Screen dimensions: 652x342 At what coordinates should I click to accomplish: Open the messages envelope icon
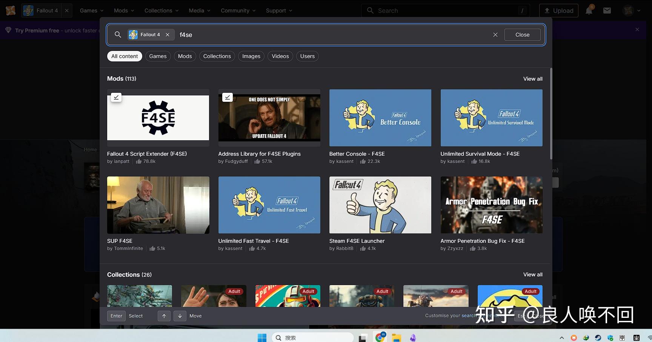[x=607, y=11]
